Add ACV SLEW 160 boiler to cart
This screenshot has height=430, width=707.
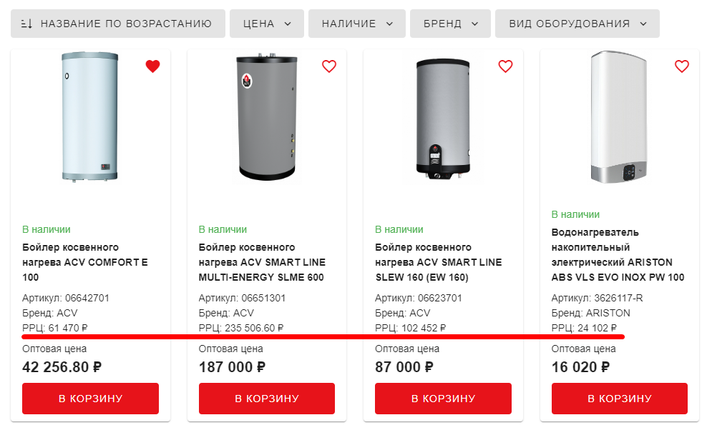point(443,399)
